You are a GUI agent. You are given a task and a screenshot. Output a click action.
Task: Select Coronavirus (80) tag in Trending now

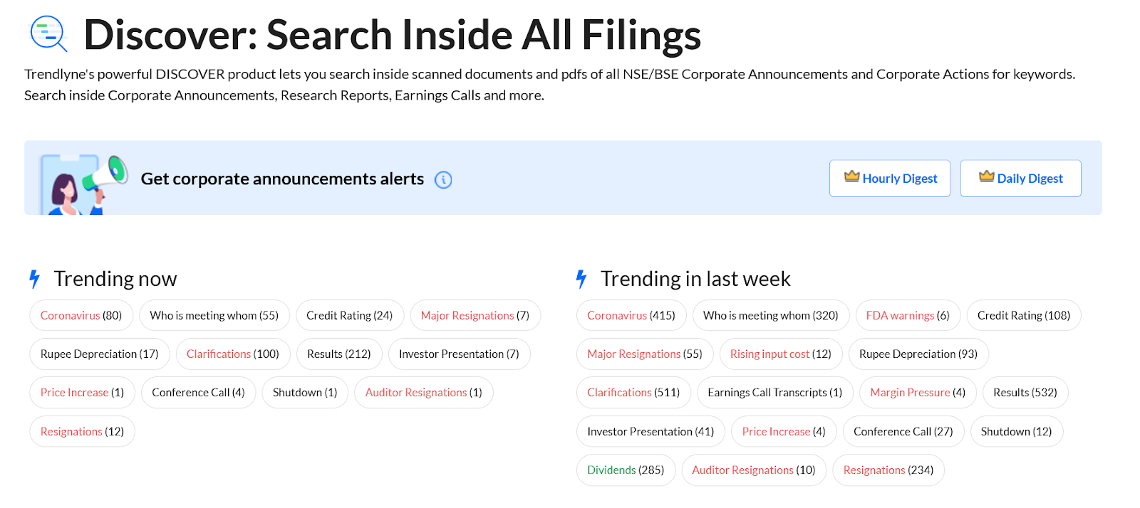81,315
